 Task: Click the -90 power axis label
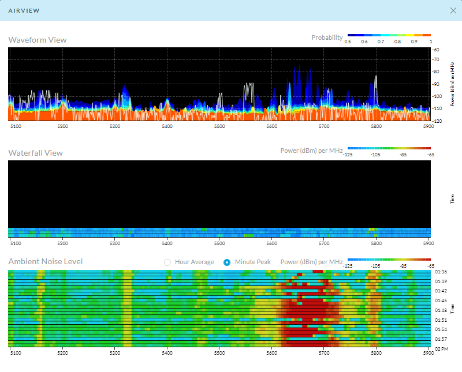tap(436, 84)
